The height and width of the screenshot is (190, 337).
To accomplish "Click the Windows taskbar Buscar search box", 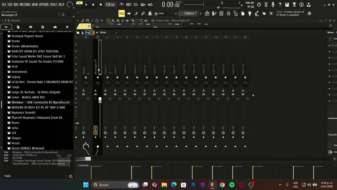I will pos(115,185).
